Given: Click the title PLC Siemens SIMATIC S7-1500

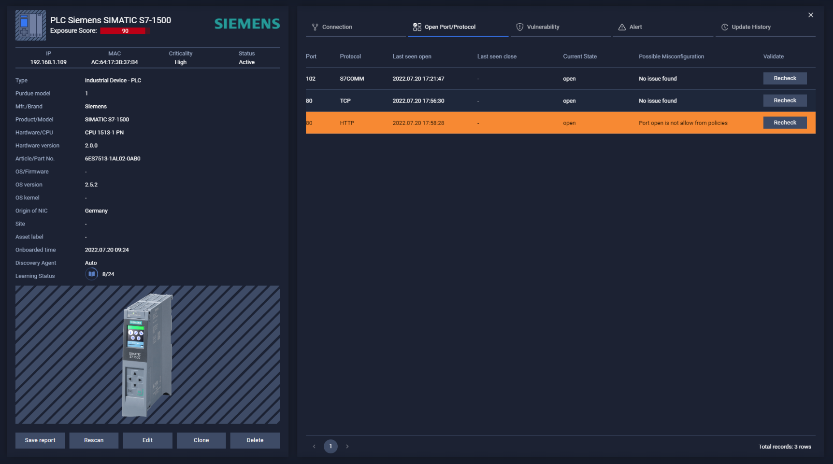Looking at the screenshot, I should coord(111,20).
